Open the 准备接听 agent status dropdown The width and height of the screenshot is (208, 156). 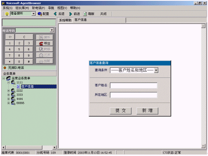click(33, 14)
